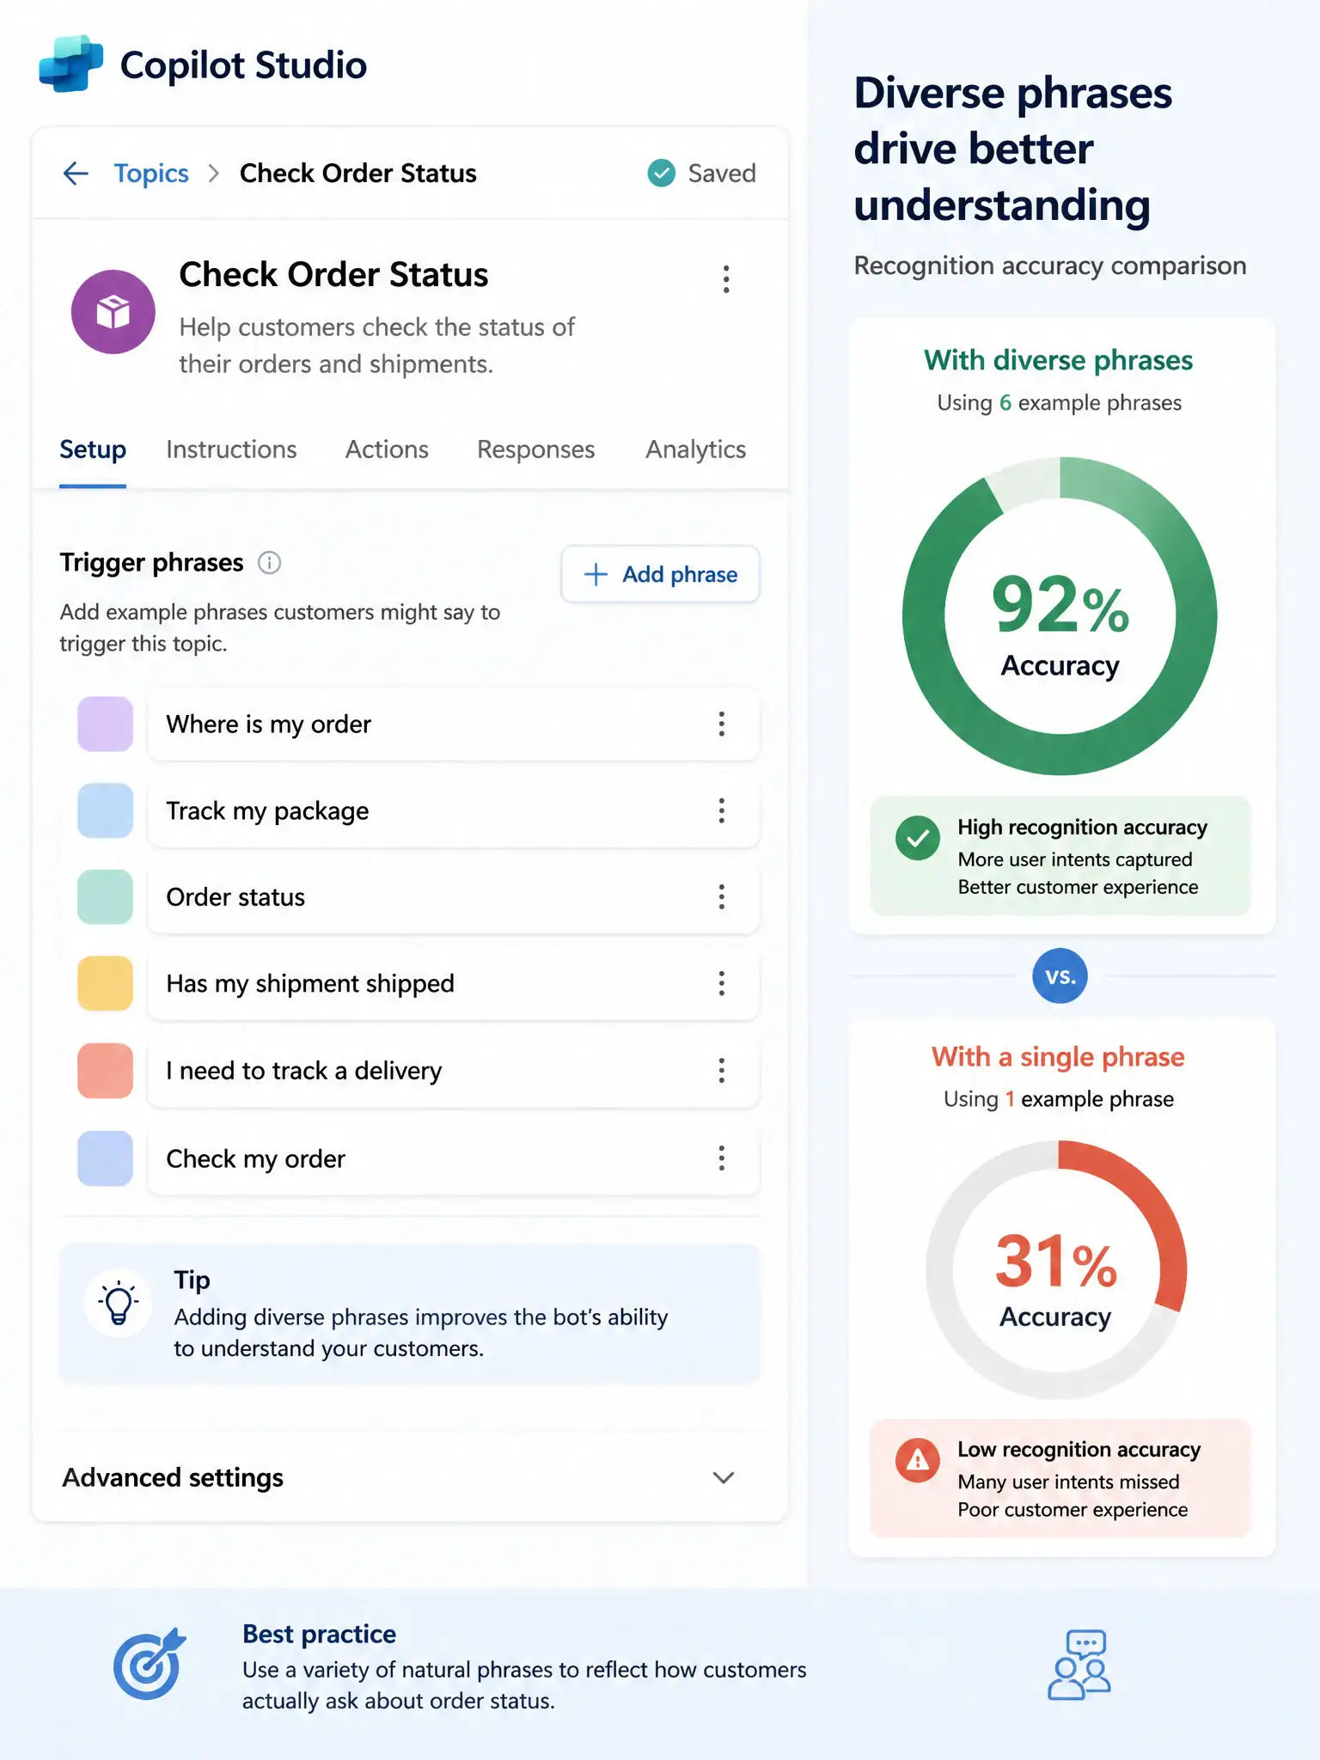Switch to the Analytics tab
1320x1760 pixels.
(x=695, y=449)
